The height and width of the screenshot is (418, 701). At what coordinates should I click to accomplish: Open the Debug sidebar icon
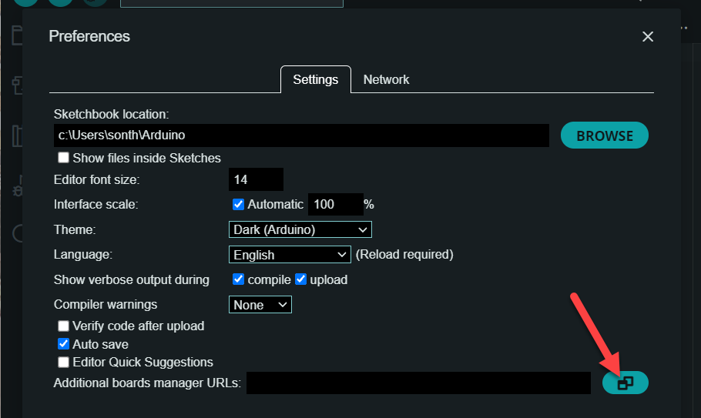click(x=18, y=186)
